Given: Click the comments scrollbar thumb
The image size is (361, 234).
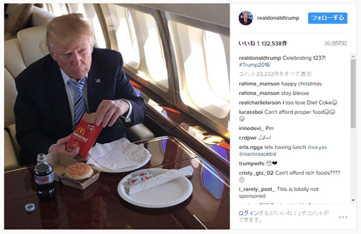Looking at the screenshot, I should pos(353,93).
